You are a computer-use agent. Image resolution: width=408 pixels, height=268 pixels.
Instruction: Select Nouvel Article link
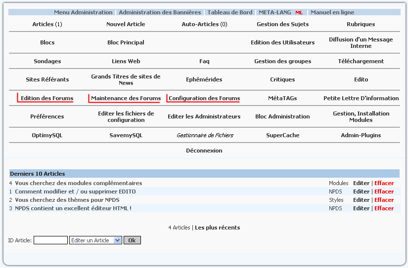[126, 24]
